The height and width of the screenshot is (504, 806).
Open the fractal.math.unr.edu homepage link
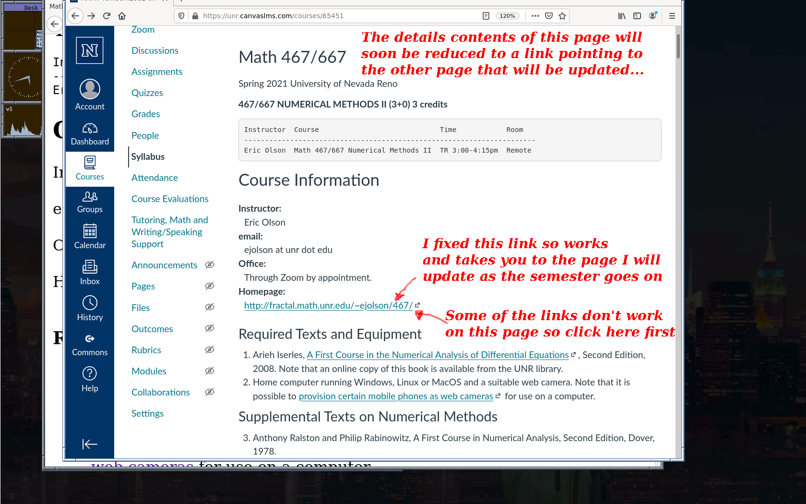coord(328,306)
